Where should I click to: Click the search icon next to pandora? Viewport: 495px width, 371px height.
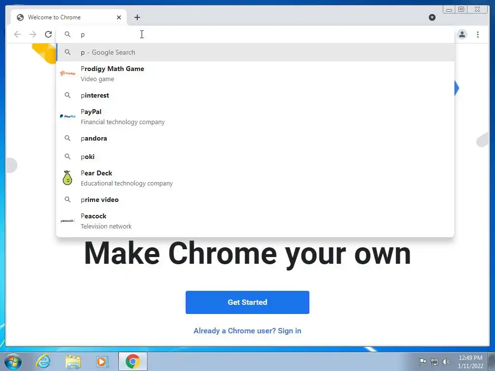(x=68, y=138)
